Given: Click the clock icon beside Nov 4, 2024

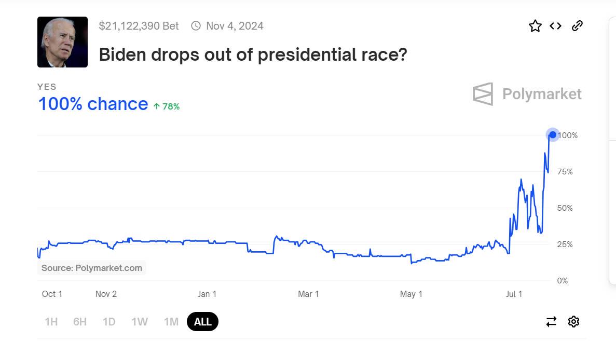Looking at the screenshot, I should (196, 26).
